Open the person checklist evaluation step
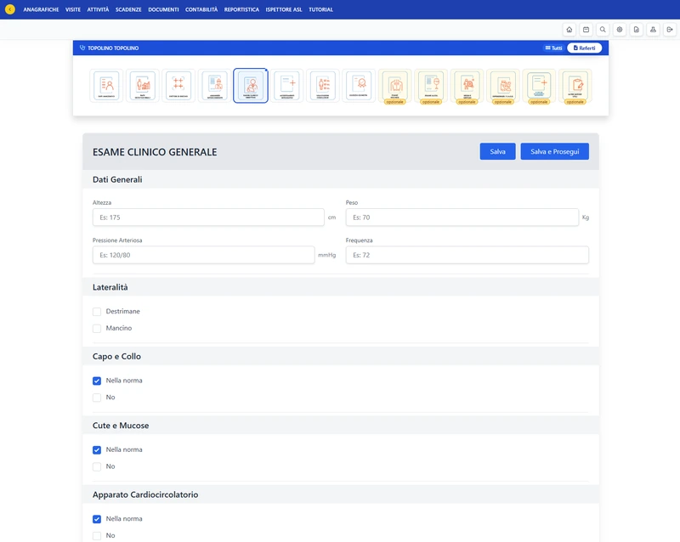 point(323,86)
